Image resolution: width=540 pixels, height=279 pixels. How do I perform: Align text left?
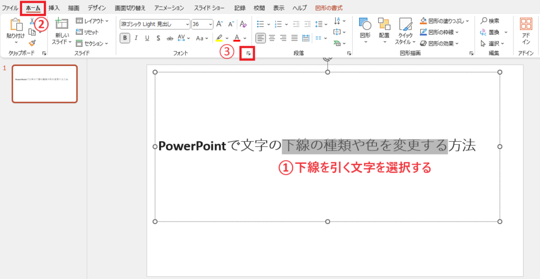(261, 38)
